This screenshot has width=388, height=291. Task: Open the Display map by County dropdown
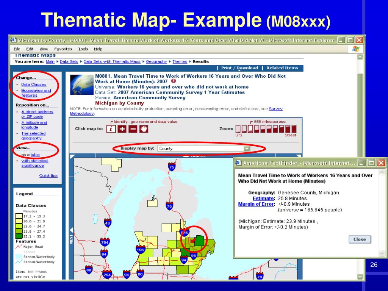[203, 149]
